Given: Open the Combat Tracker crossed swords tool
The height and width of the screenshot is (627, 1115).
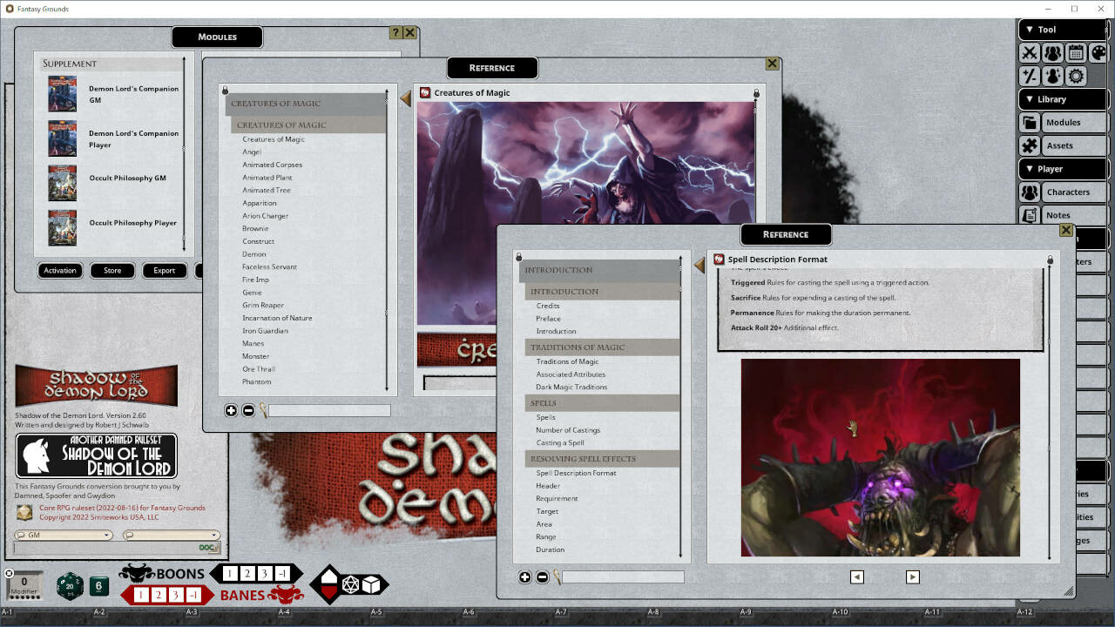Looking at the screenshot, I should (1030, 53).
